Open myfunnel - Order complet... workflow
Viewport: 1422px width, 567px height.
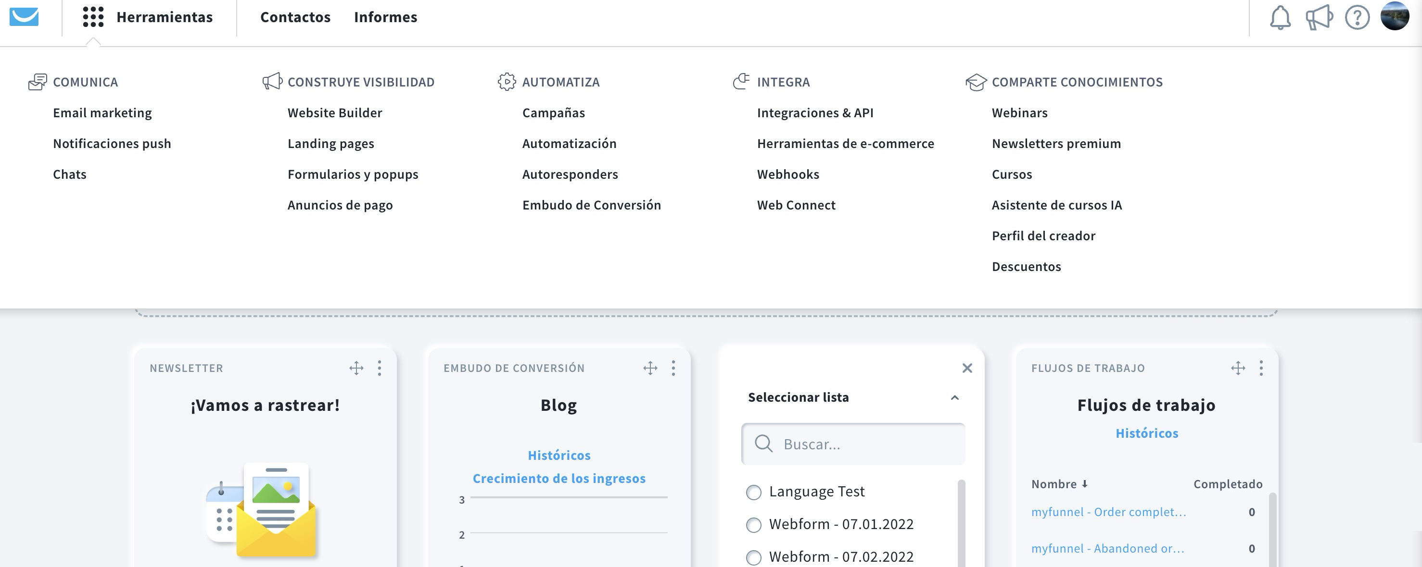1108,512
